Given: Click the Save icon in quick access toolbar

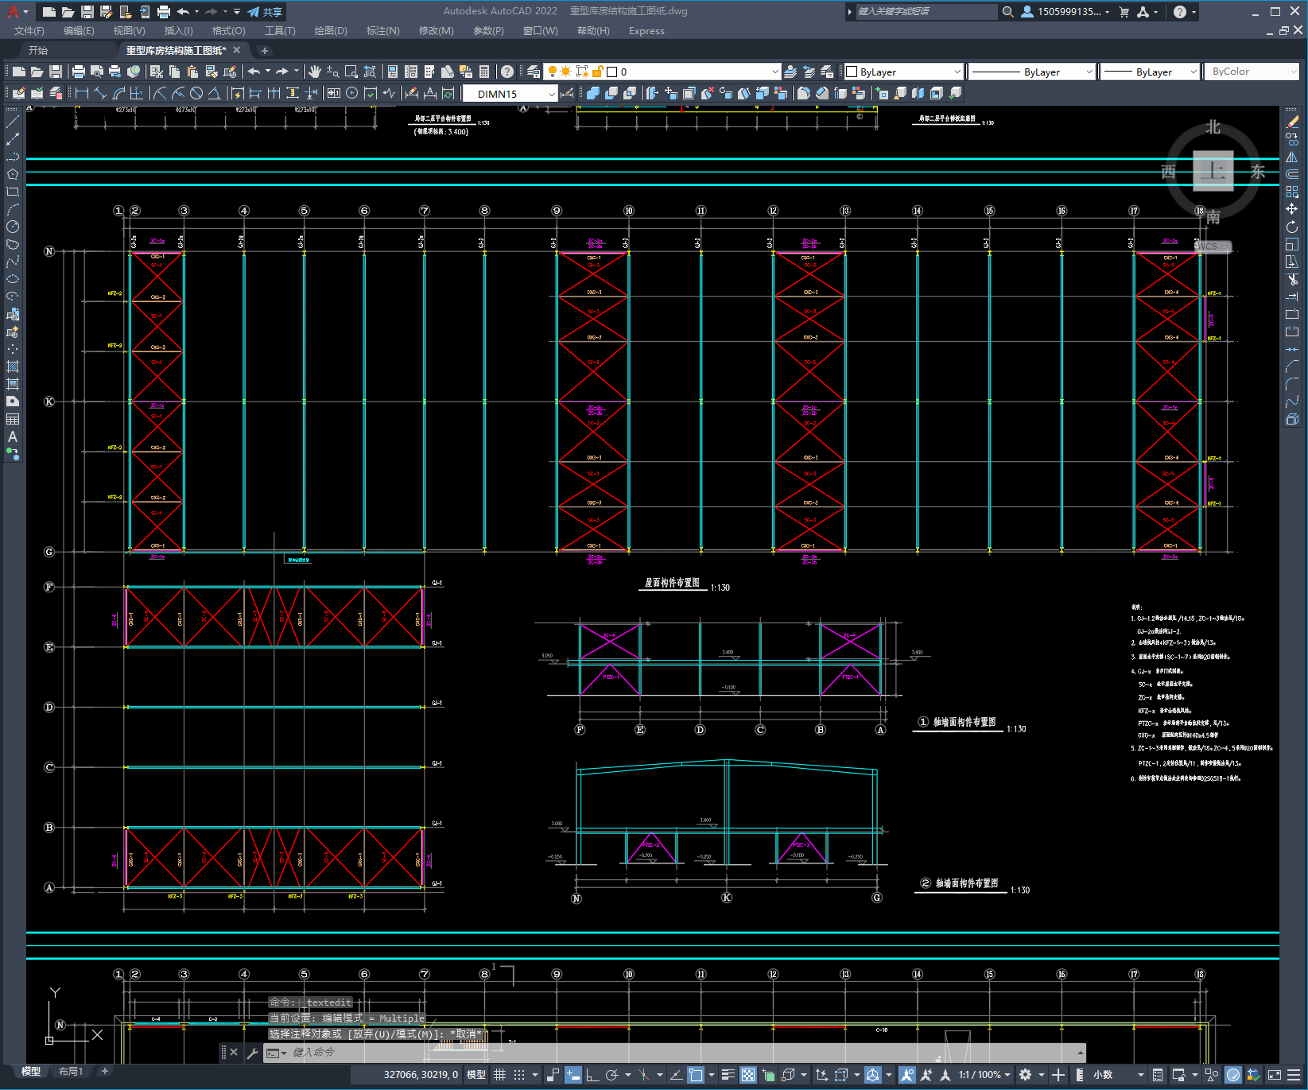Looking at the screenshot, I should click(x=87, y=12).
